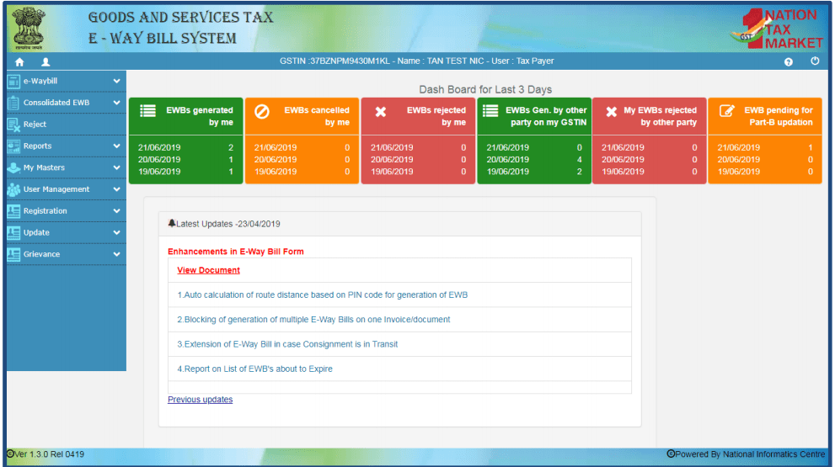Open Auto calculation of route distance update
Image resolution: width=835 pixels, height=467 pixels.
[x=322, y=295]
